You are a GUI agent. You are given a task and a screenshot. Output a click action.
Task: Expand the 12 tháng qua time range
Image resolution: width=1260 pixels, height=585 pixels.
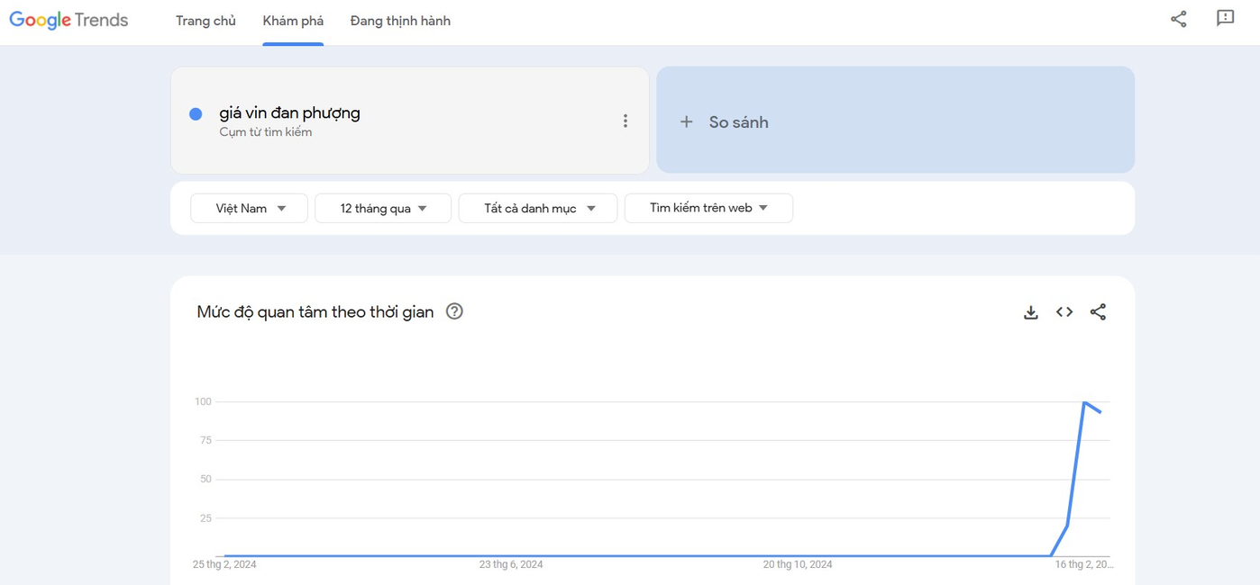coord(382,208)
